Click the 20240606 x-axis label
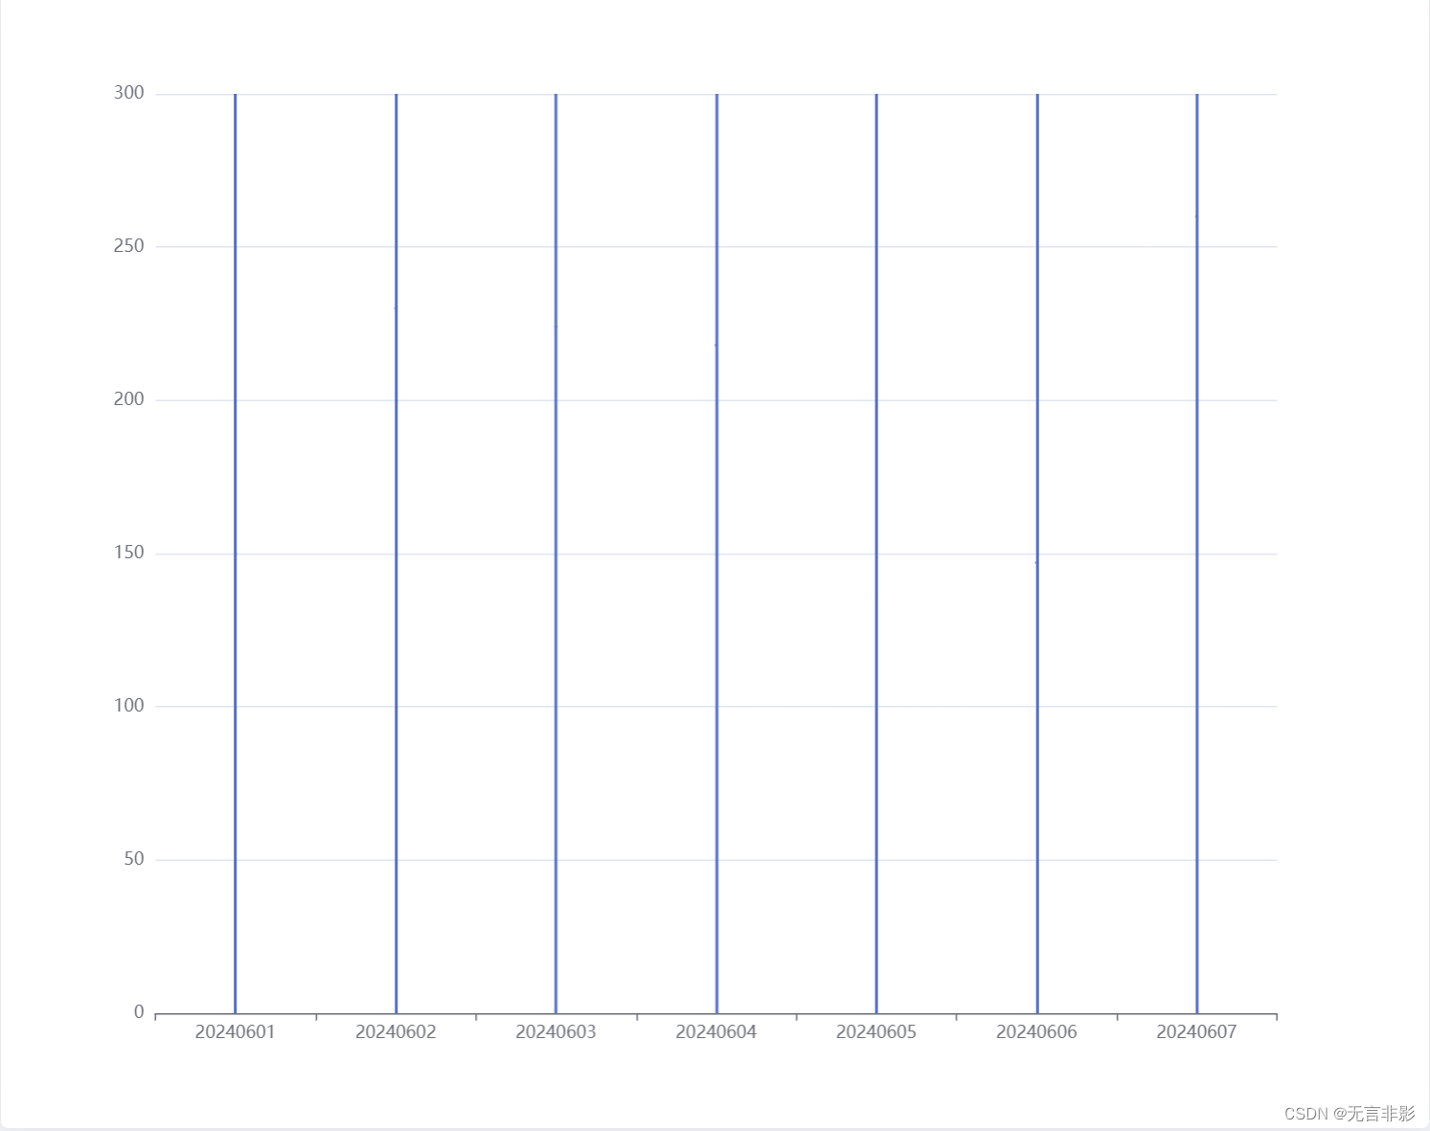The width and height of the screenshot is (1430, 1131). click(x=1036, y=1032)
